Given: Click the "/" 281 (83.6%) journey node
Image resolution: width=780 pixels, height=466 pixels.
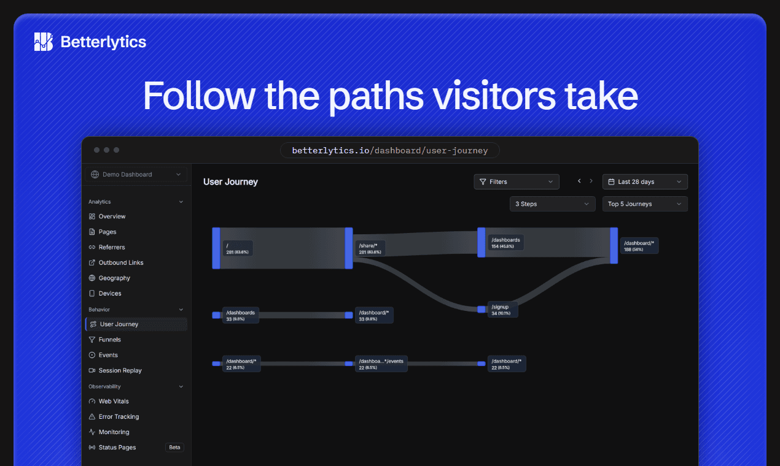Looking at the screenshot, I should click(238, 248).
